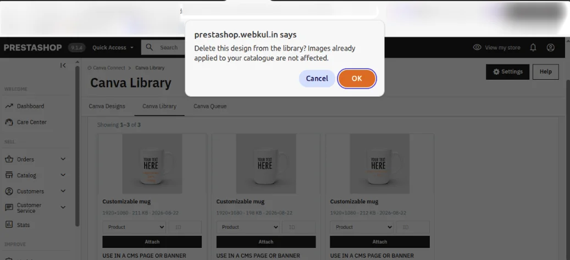This screenshot has width=570, height=260.
Task: Expand the Customers submenu chevron
Action: (63, 191)
